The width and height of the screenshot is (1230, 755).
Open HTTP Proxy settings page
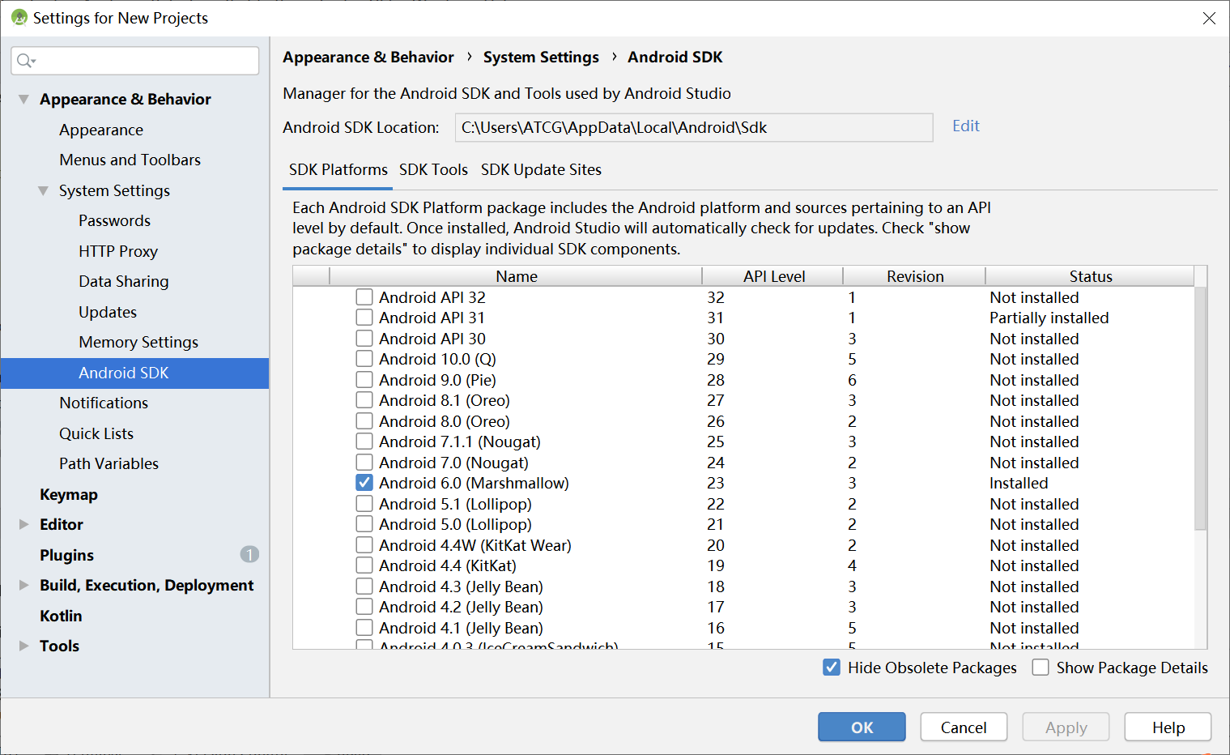tap(118, 251)
